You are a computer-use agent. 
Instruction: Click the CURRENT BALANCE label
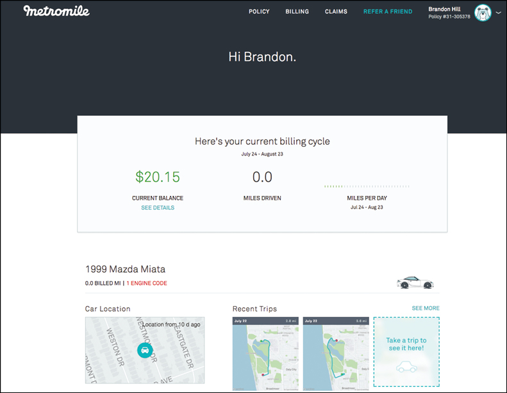pyautogui.click(x=158, y=198)
